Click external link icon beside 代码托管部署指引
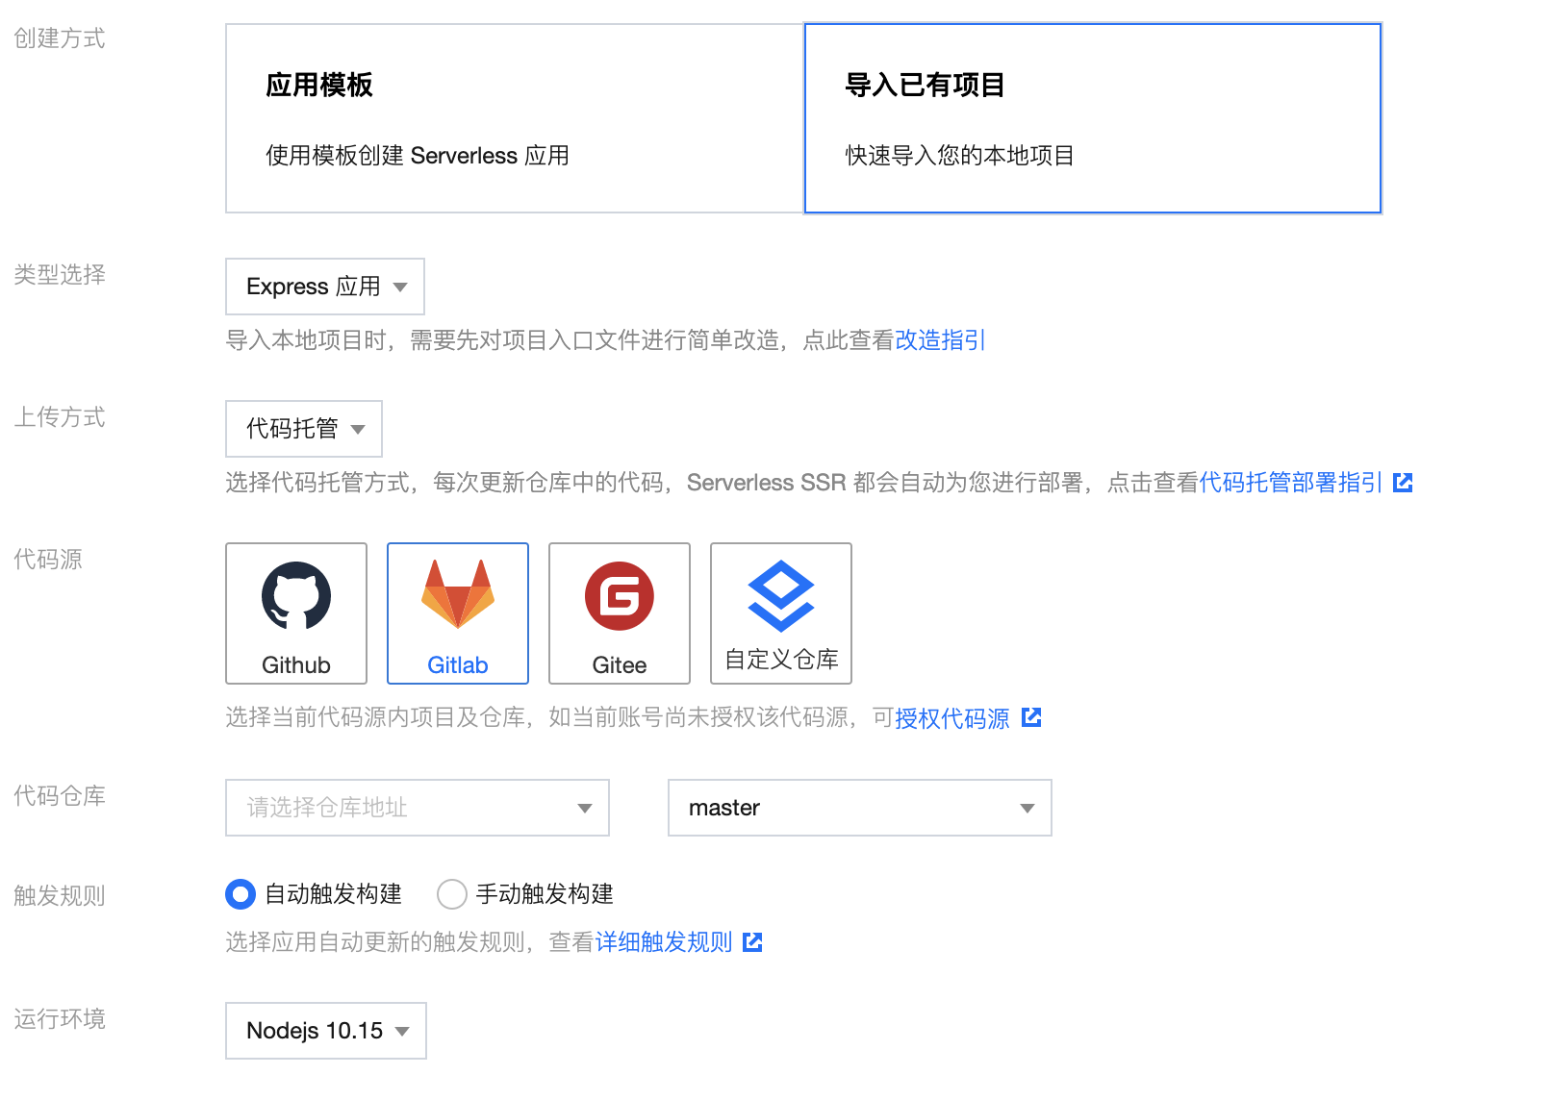The height and width of the screenshot is (1100, 1547). pos(1404,483)
